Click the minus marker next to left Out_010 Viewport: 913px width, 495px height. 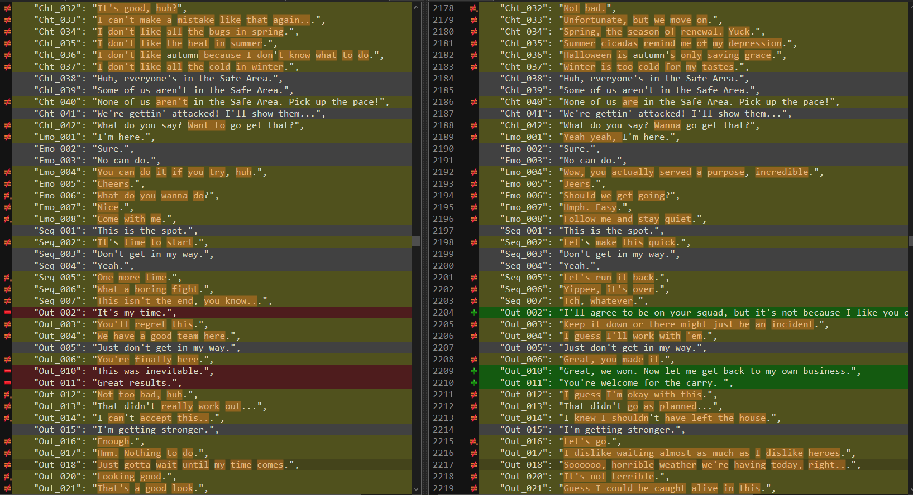tap(7, 371)
